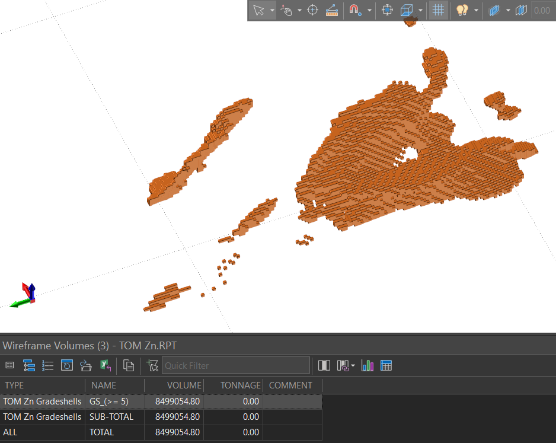This screenshot has height=443, width=556.
Task: Export the report to Excel
Action: (x=106, y=365)
